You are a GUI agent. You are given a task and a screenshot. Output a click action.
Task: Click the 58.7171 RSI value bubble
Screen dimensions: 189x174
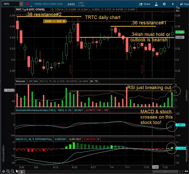9,90
